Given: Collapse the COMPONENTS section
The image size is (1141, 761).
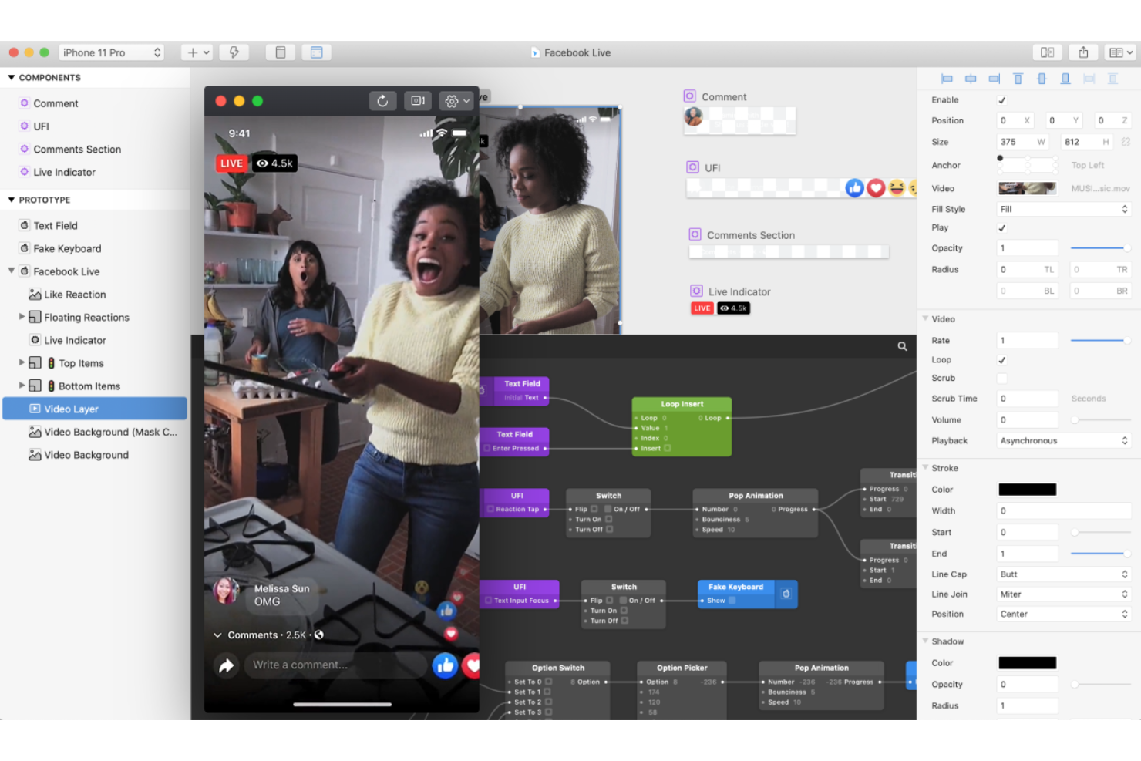Looking at the screenshot, I should [12, 78].
